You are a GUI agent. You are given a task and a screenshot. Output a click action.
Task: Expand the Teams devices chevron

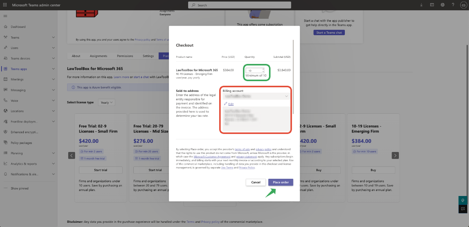53,59
